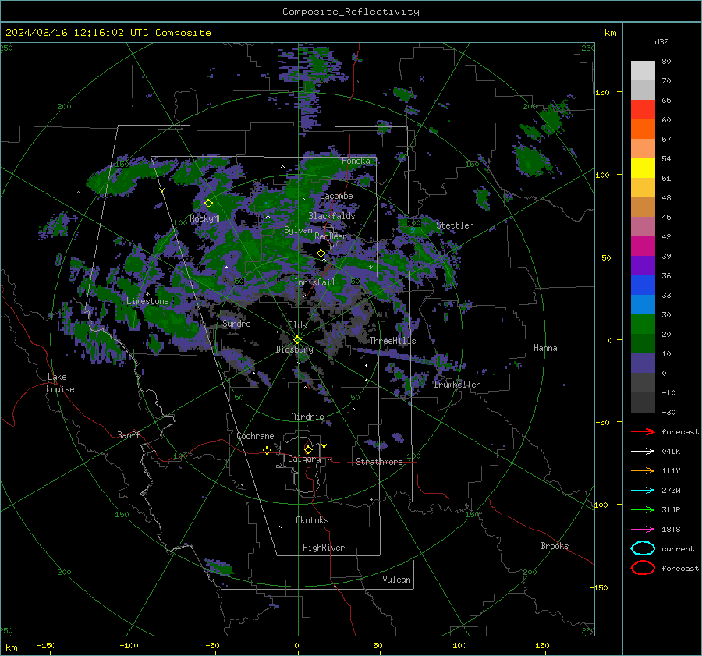The image size is (702, 656).
Task: Click the 'Vulcan' map label
Action: coord(396,580)
